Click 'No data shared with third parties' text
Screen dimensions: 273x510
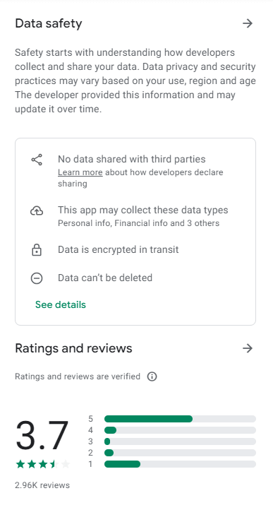click(x=132, y=159)
